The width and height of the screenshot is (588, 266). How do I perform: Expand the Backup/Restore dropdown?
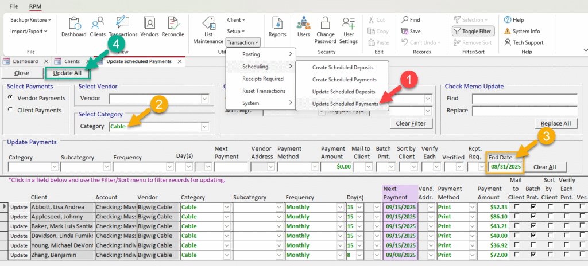tap(30, 19)
